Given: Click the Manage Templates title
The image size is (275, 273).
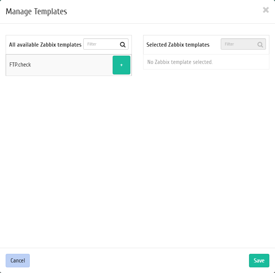Looking at the screenshot, I should (x=36, y=12).
